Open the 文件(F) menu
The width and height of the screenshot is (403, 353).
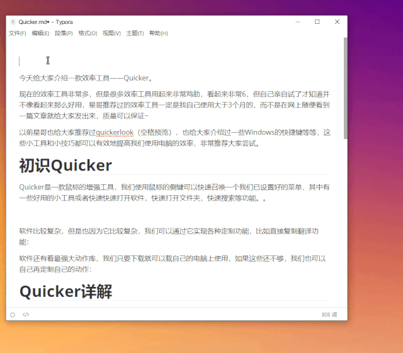[x=18, y=33]
